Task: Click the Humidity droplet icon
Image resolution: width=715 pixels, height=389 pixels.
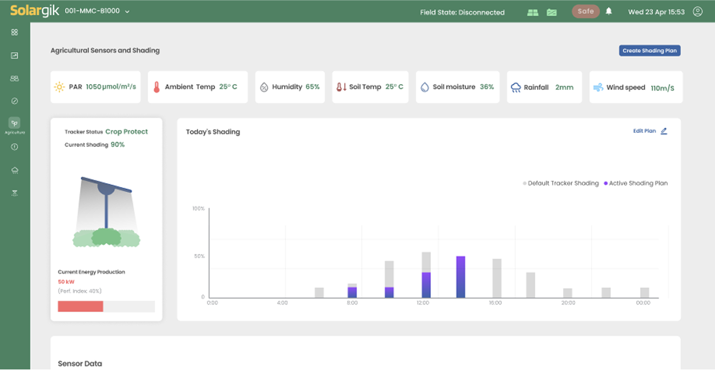Action: click(264, 87)
